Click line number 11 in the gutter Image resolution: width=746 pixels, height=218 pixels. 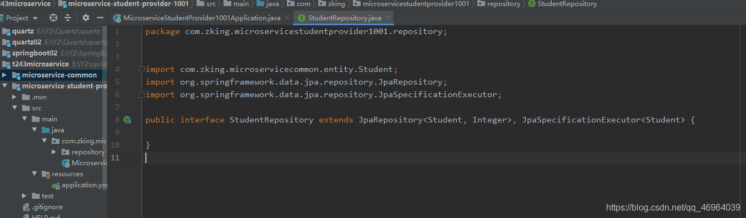115,158
